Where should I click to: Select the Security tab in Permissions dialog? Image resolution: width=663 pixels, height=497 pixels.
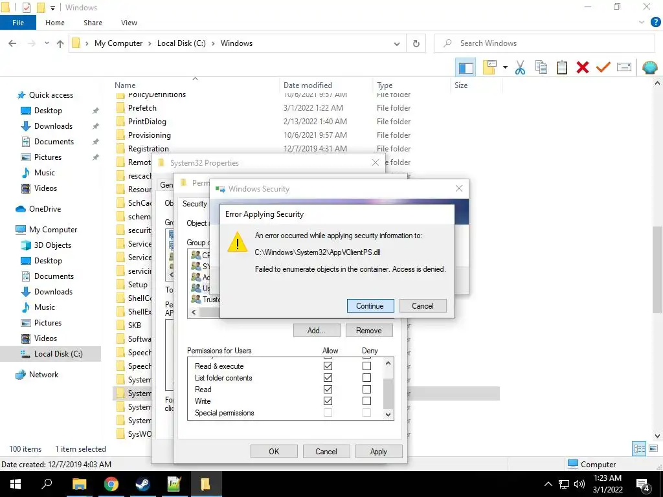pyautogui.click(x=195, y=204)
